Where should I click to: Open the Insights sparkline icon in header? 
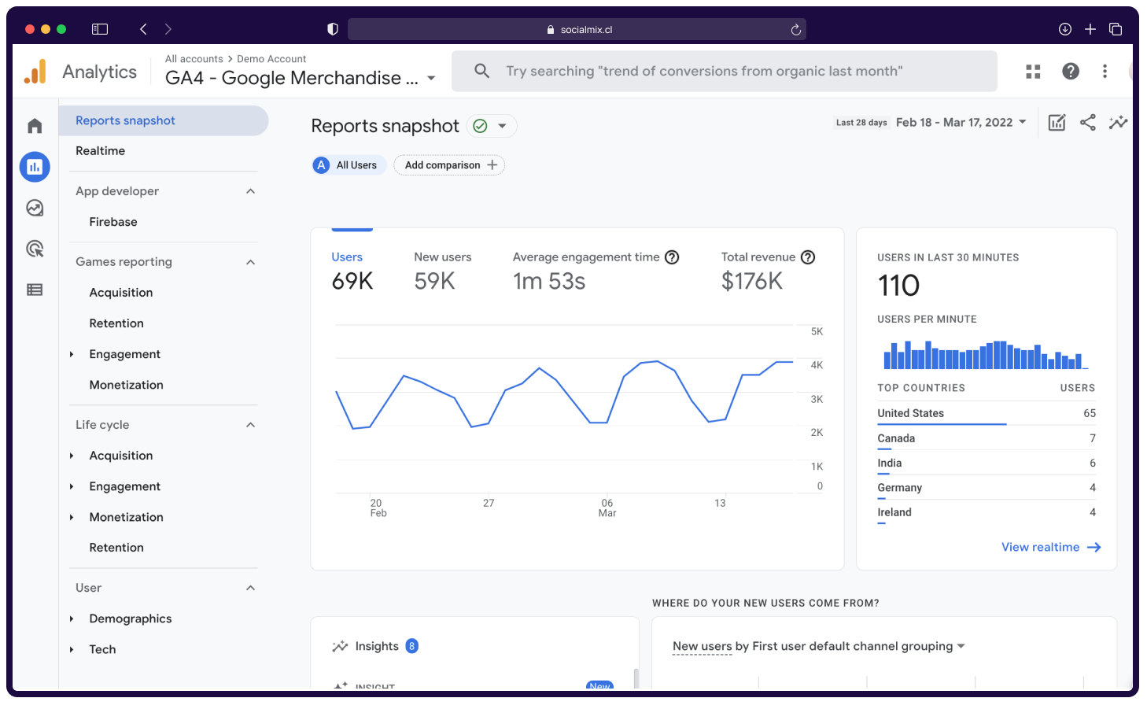(x=1118, y=122)
